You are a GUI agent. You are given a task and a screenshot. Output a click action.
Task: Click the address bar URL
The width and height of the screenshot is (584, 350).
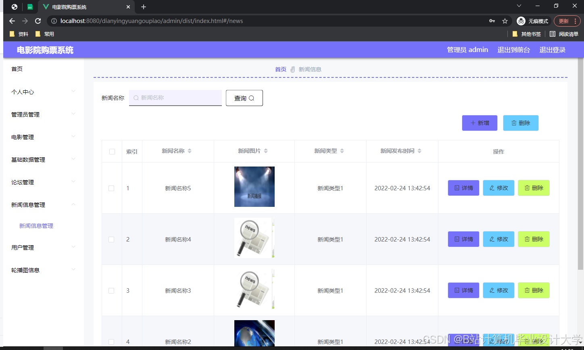coord(152,21)
